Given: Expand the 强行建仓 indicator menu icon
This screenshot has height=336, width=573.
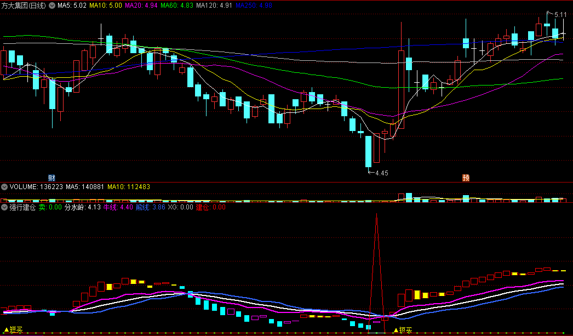Looking at the screenshot, I should click(4, 207).
